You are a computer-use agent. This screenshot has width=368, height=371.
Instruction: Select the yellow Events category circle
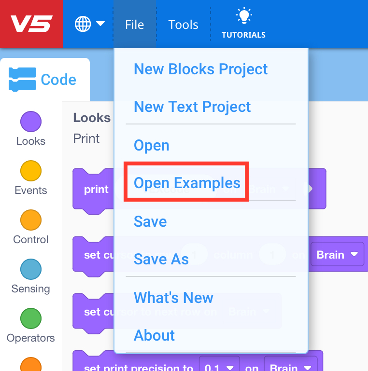click(x=31, y=171)
